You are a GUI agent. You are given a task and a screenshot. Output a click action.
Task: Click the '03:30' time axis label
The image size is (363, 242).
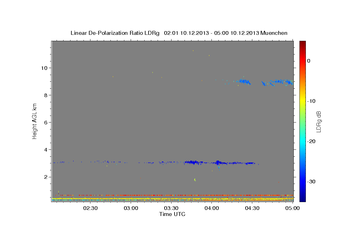pyautogui.click(x=171, y=208)
